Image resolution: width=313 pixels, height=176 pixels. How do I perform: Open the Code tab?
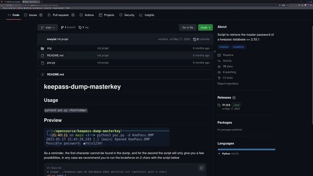point(14,15)
